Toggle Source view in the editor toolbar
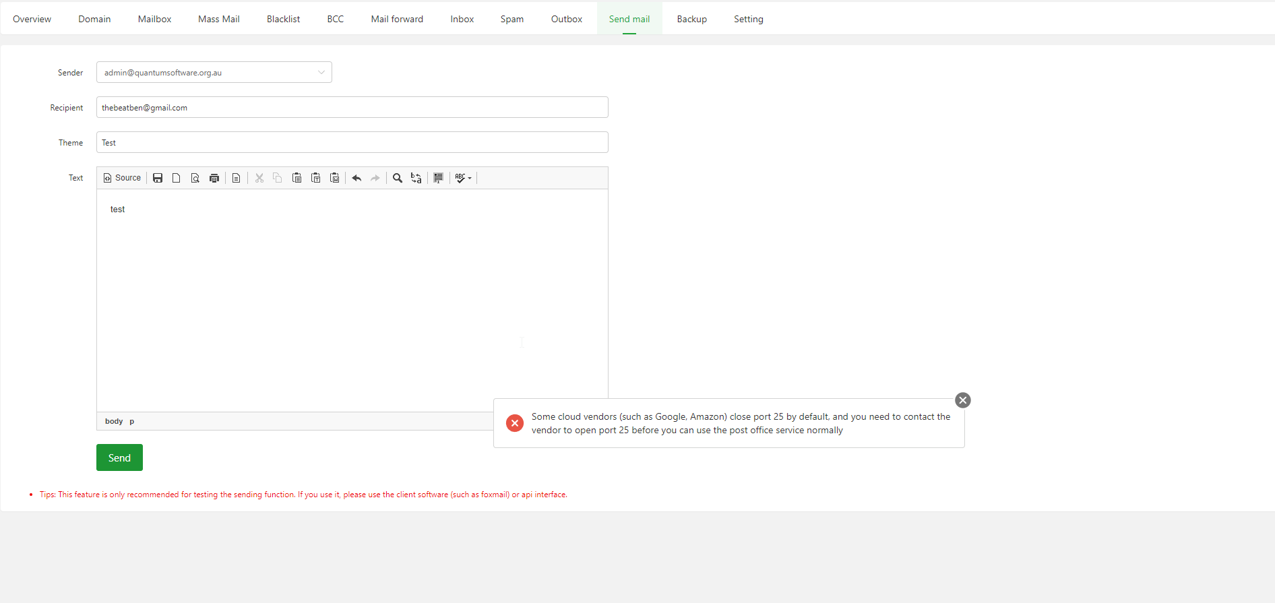Viewport: 1275px width, 603px height. pyautogui.click(x=122, y=178)
